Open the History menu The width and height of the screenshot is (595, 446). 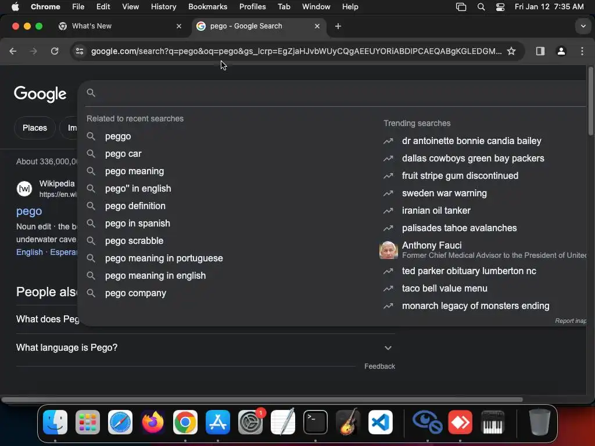coord(163,7)
